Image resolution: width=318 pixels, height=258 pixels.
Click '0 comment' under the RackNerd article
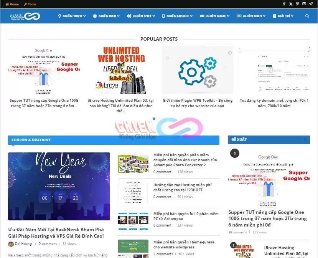48,244
